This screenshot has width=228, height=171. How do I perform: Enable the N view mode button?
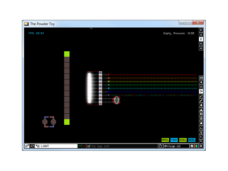[201, 44]
